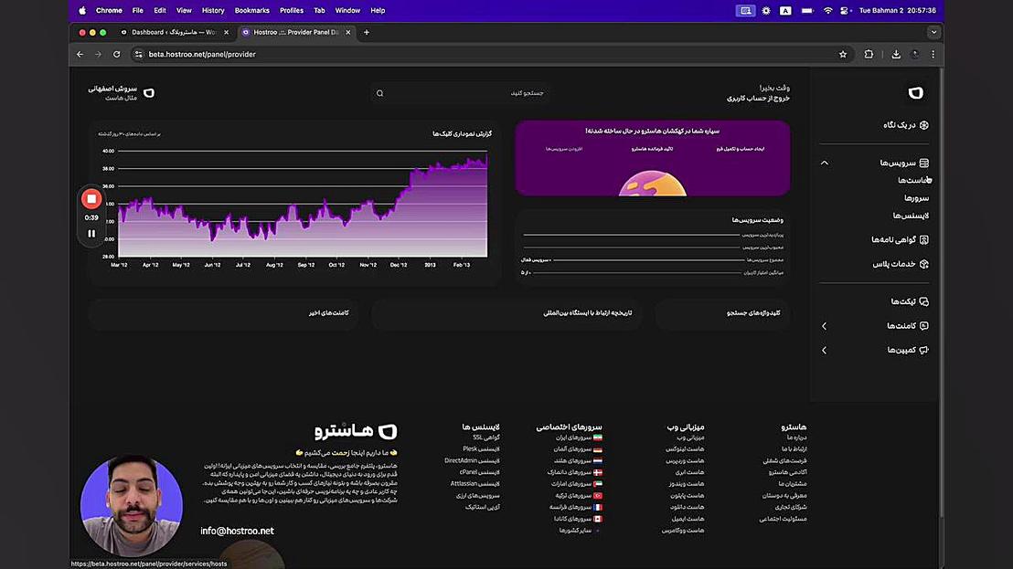Click the کمپین‌ها megaphone icon

(923, 351)
